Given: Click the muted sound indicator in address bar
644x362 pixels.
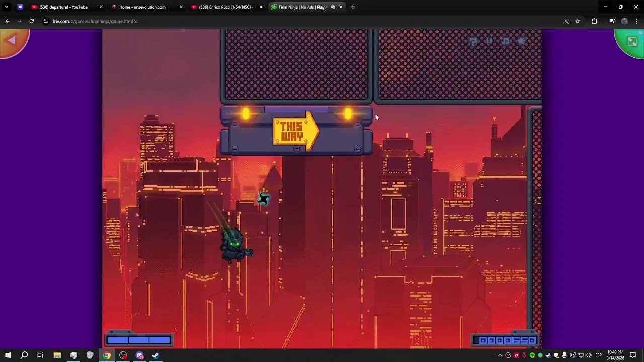Looking at the screenshot, I should pyautogui.click(x=567, y=21).
